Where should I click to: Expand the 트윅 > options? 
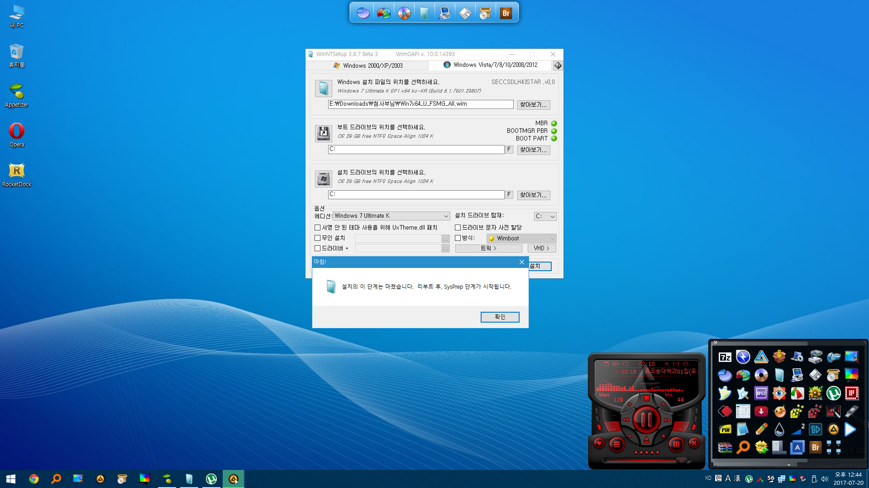[x=488, y=249]
